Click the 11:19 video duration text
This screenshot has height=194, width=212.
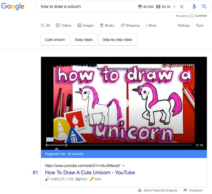click(x=199, y=145)
